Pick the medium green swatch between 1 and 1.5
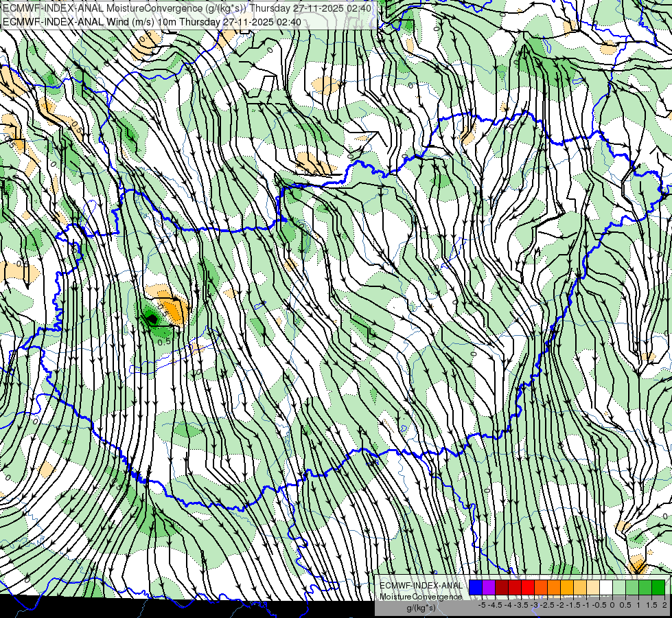 [x=645, y=587]
